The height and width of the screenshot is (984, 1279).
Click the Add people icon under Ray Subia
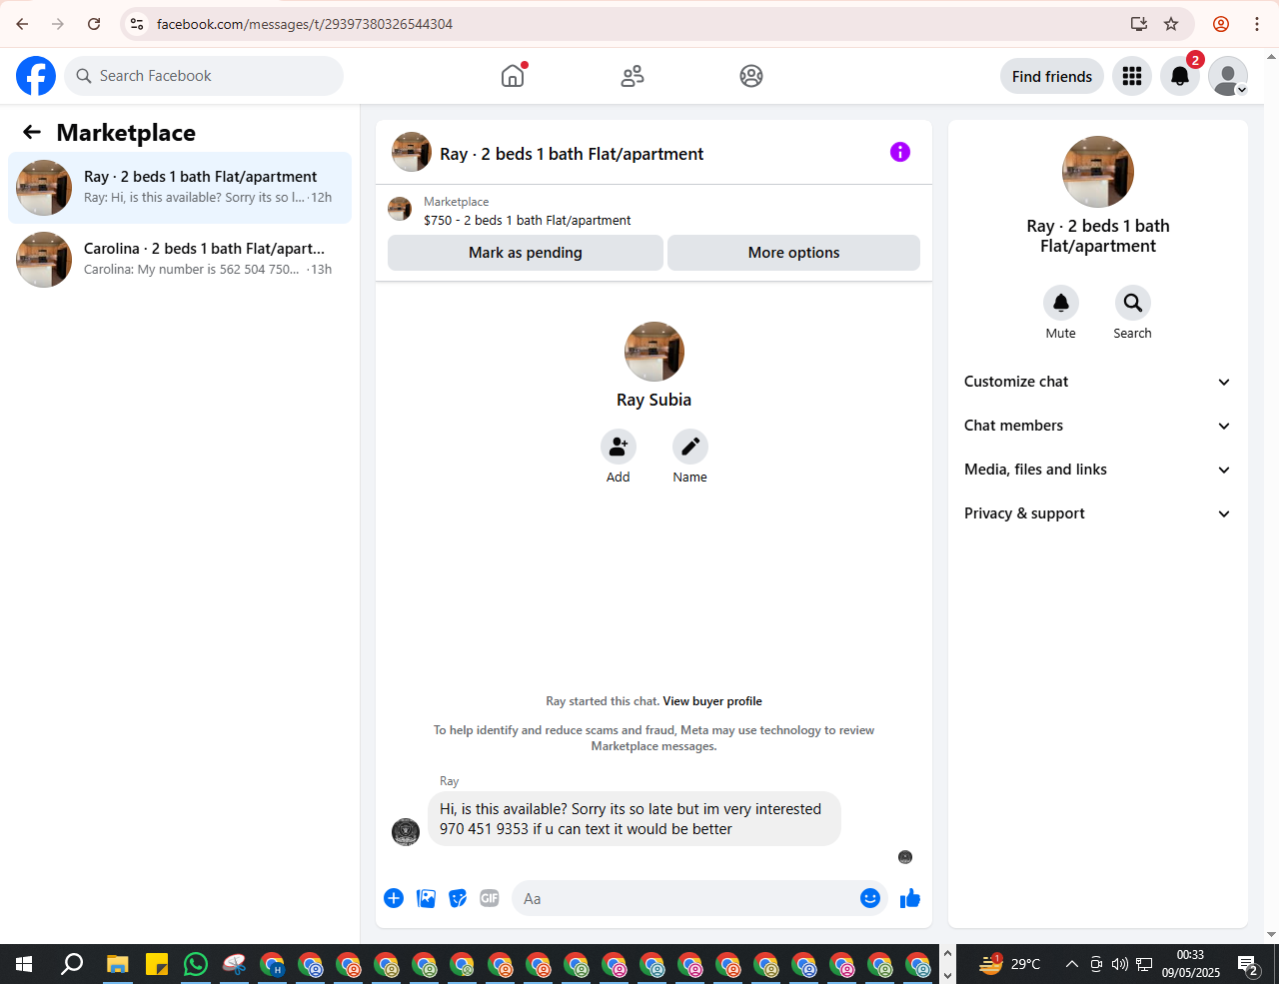coord(619,447)
